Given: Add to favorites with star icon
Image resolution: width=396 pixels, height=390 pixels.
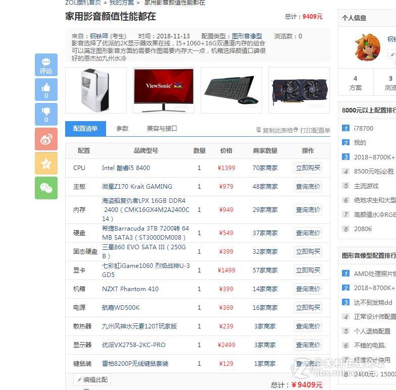Looking at the screenshot, I should coord(46,163).
